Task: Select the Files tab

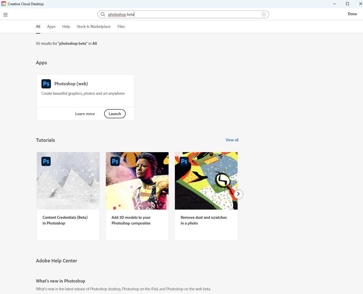Action: tap(121, 26)
